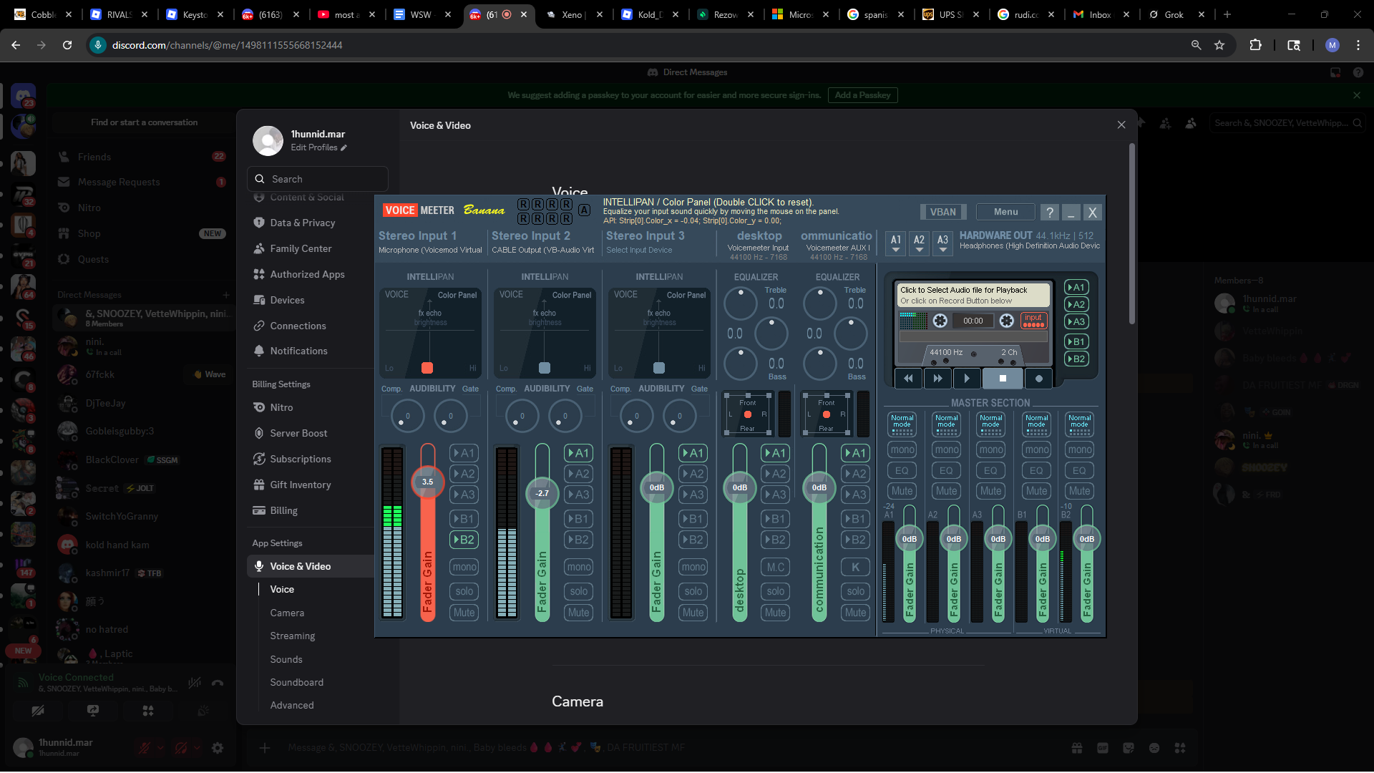Open the A3 hardware output device dropdown
The width and height of the screenshot is (1374, 773).
tap(942, 243)
